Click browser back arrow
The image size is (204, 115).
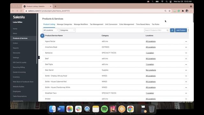tap(13, 11)
